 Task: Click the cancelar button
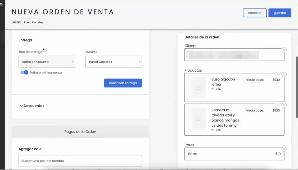tap(255, 13)
